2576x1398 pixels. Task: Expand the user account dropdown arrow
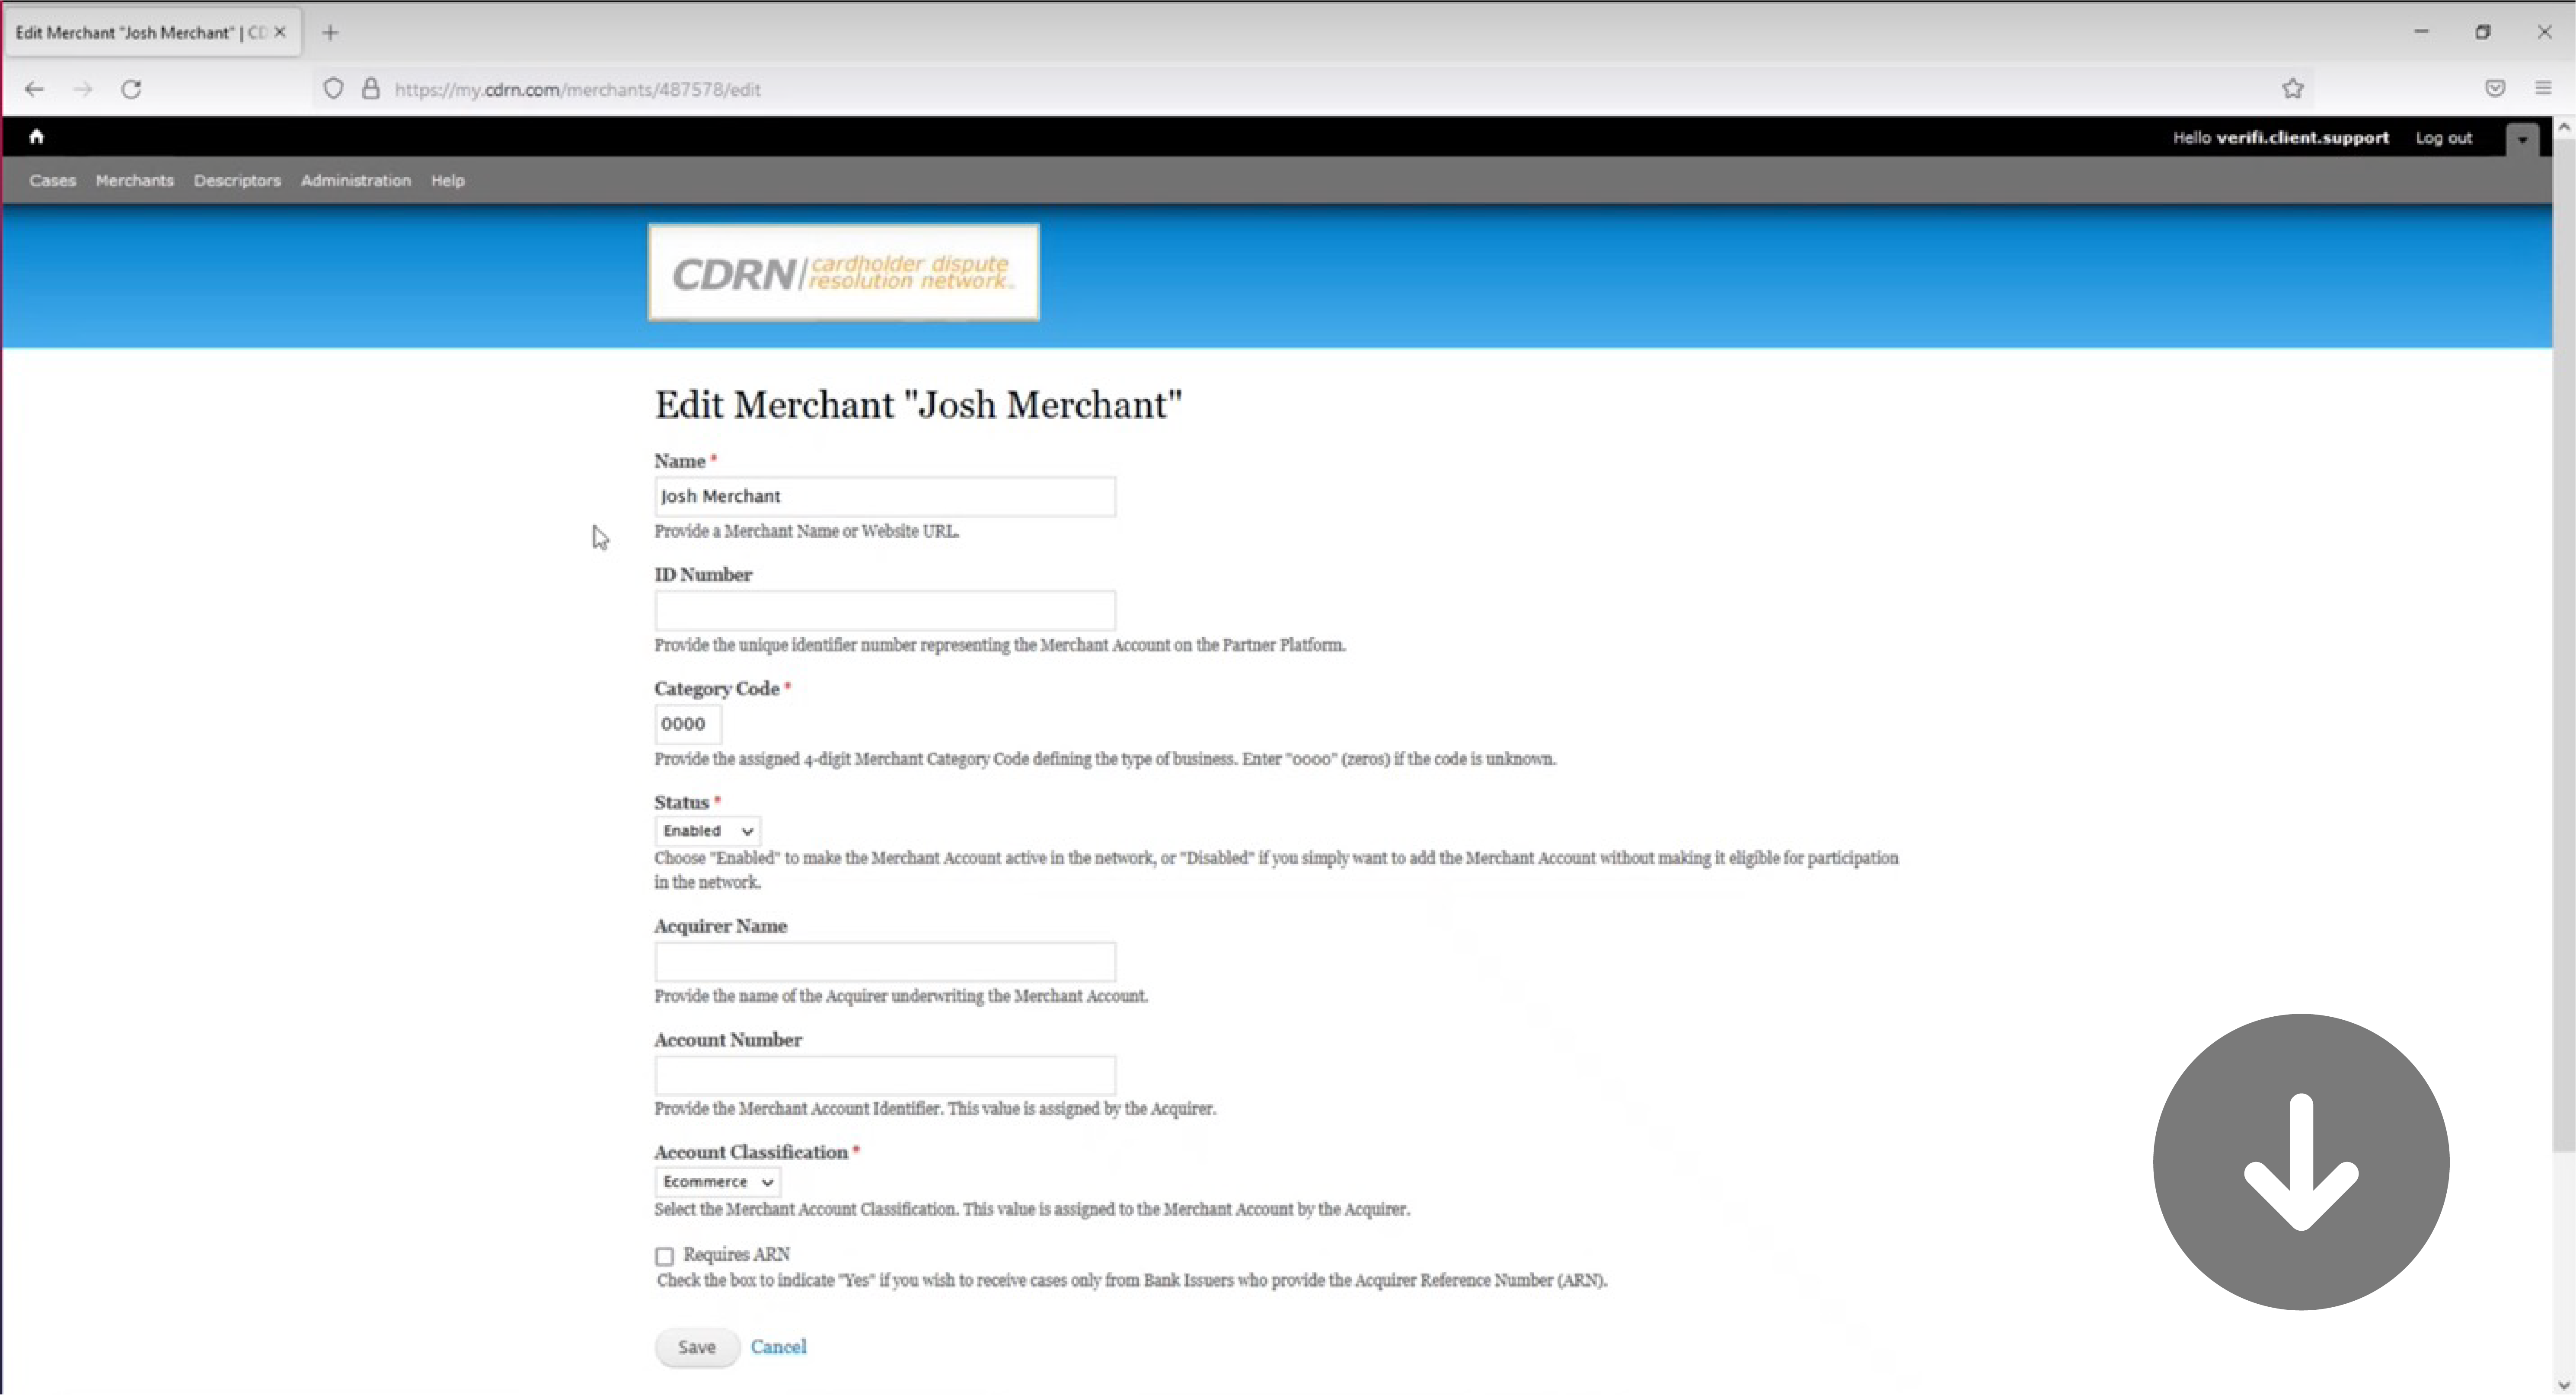(2522, 139)
